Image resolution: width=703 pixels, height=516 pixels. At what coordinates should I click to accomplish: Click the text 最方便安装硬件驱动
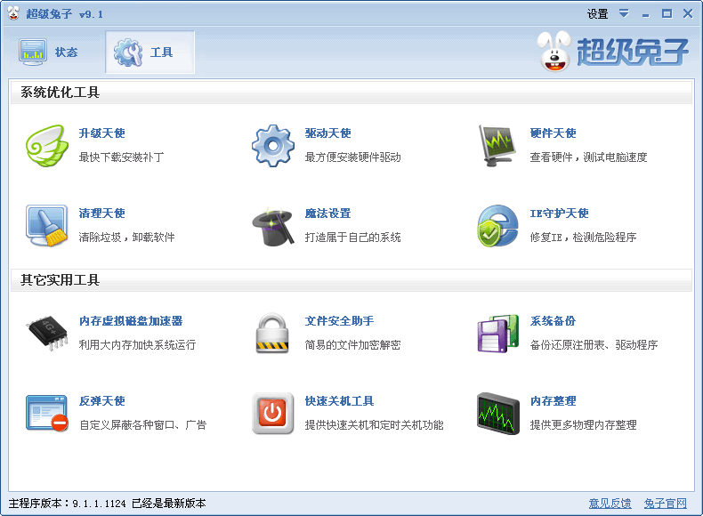click(353, 157)
